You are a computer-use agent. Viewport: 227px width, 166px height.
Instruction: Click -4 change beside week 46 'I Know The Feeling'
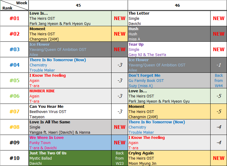tap(218, 143)
